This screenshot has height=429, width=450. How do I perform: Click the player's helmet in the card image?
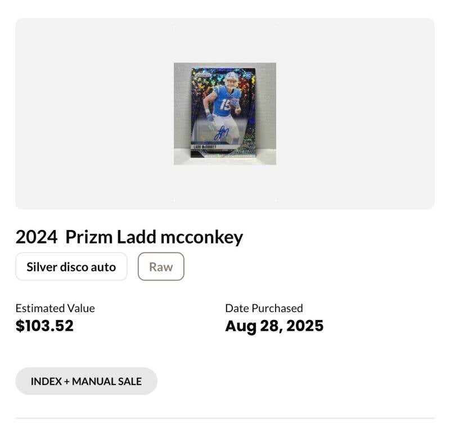click(231, 78)
